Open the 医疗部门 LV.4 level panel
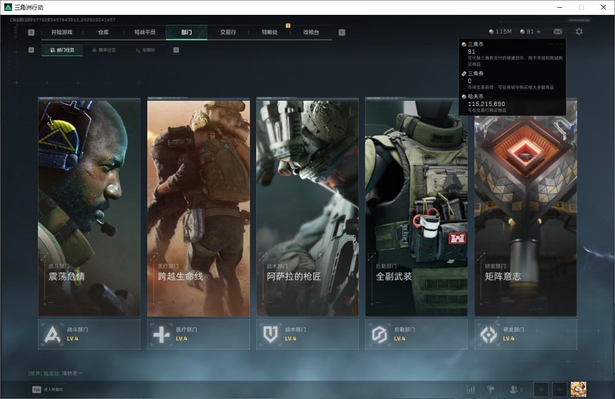615x399 pixels. tap(199, 334)
